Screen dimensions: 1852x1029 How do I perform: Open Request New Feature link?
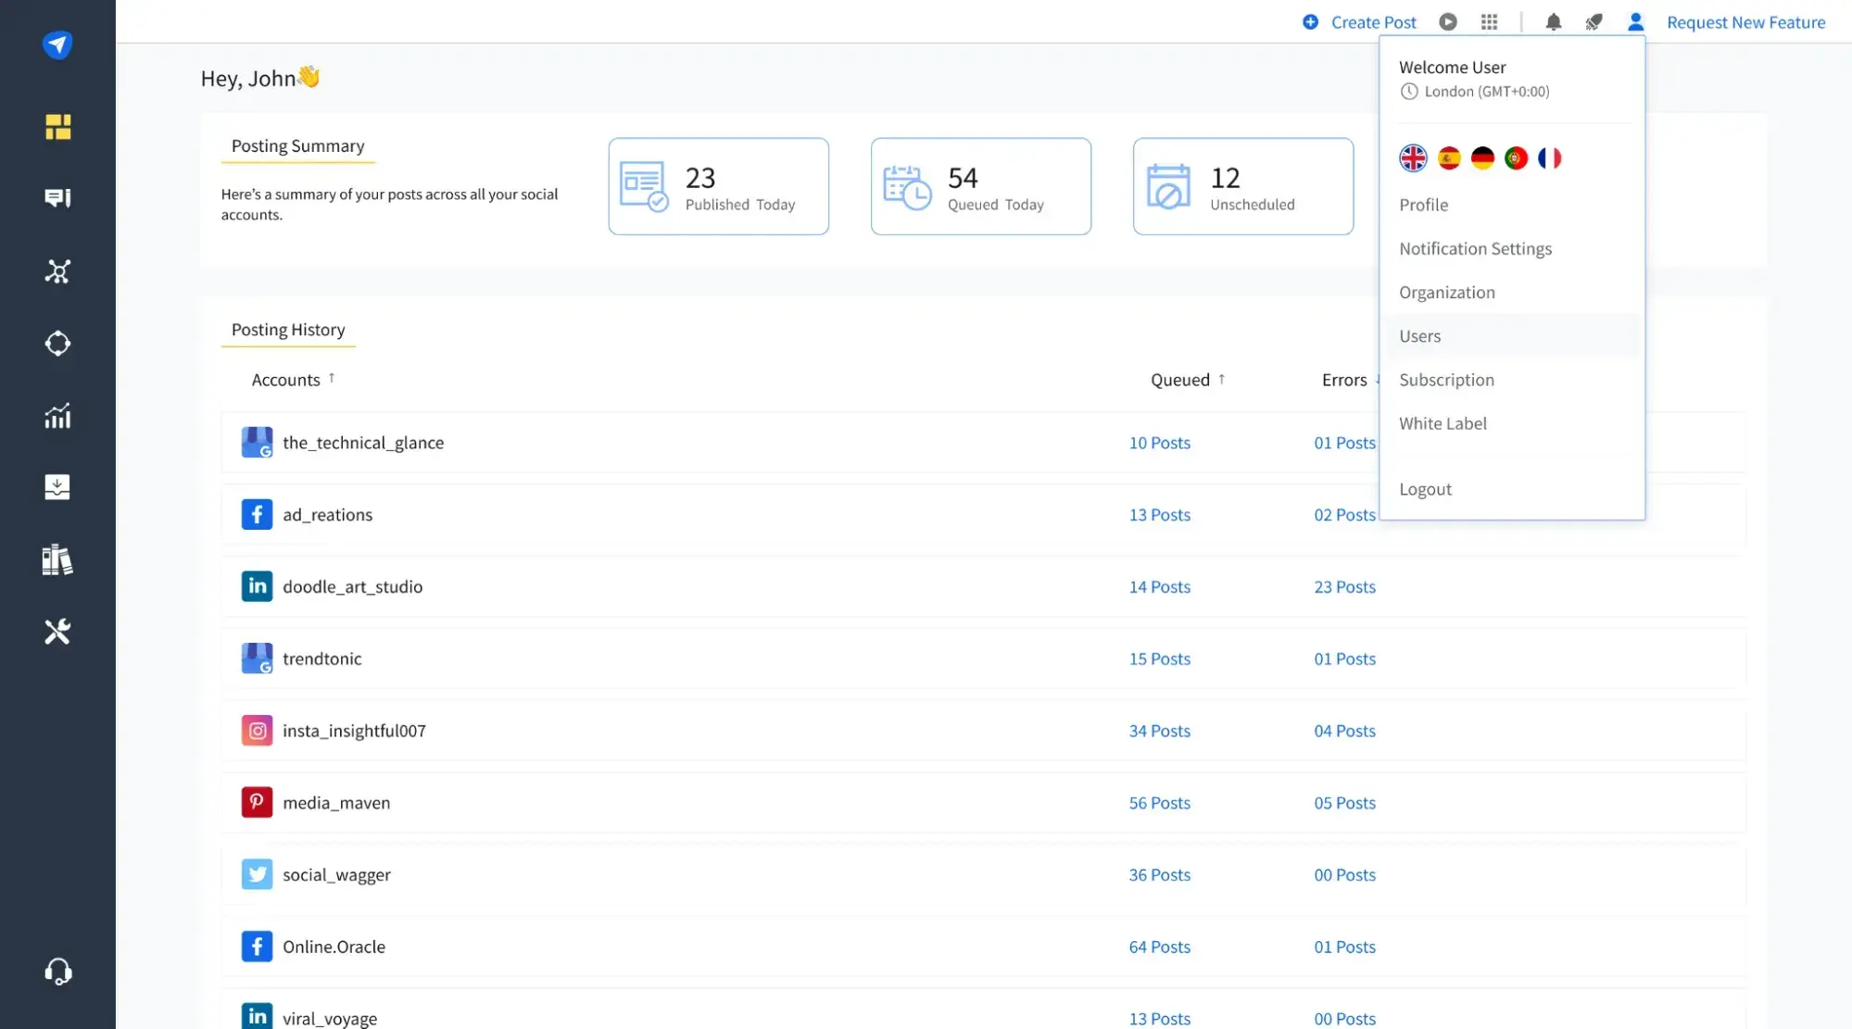coord(1745,21)
